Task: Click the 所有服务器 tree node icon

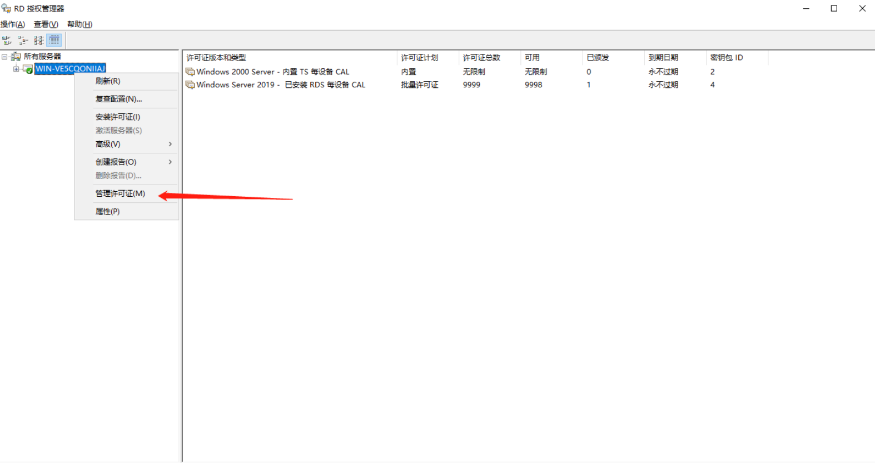Action: pos(16,57)
